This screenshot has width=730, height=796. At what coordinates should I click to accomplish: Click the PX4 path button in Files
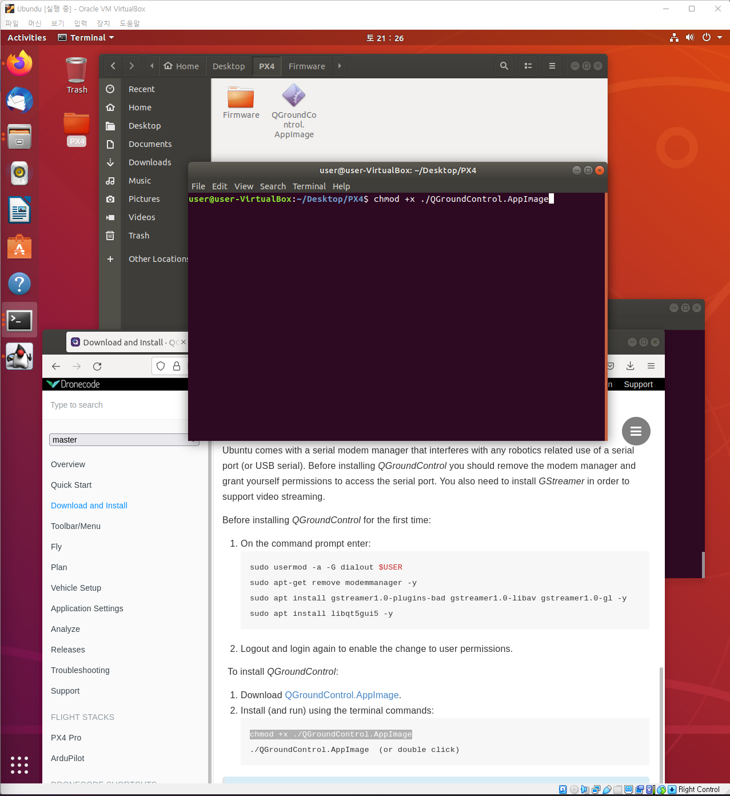(x=266, y=66)
